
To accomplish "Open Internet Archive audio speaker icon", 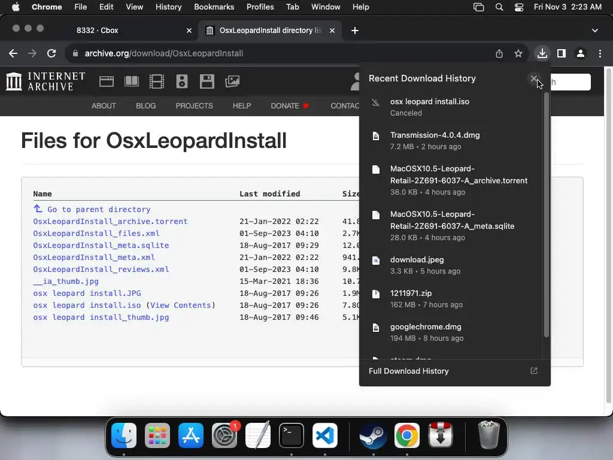I will pyautogui.click(x=182, y=81).
